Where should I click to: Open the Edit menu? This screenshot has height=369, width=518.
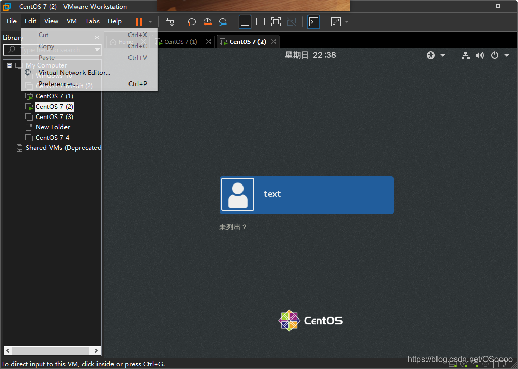pos(30,21)
